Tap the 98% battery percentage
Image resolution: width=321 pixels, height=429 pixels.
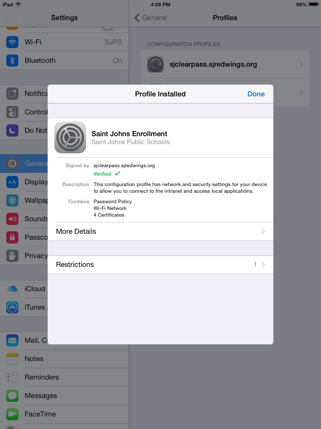tap(301, 5)
